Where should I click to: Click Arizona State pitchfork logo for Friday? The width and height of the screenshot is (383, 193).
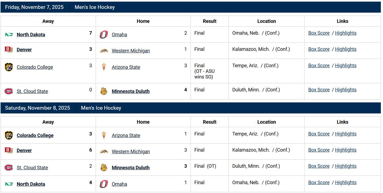(104, 67)
